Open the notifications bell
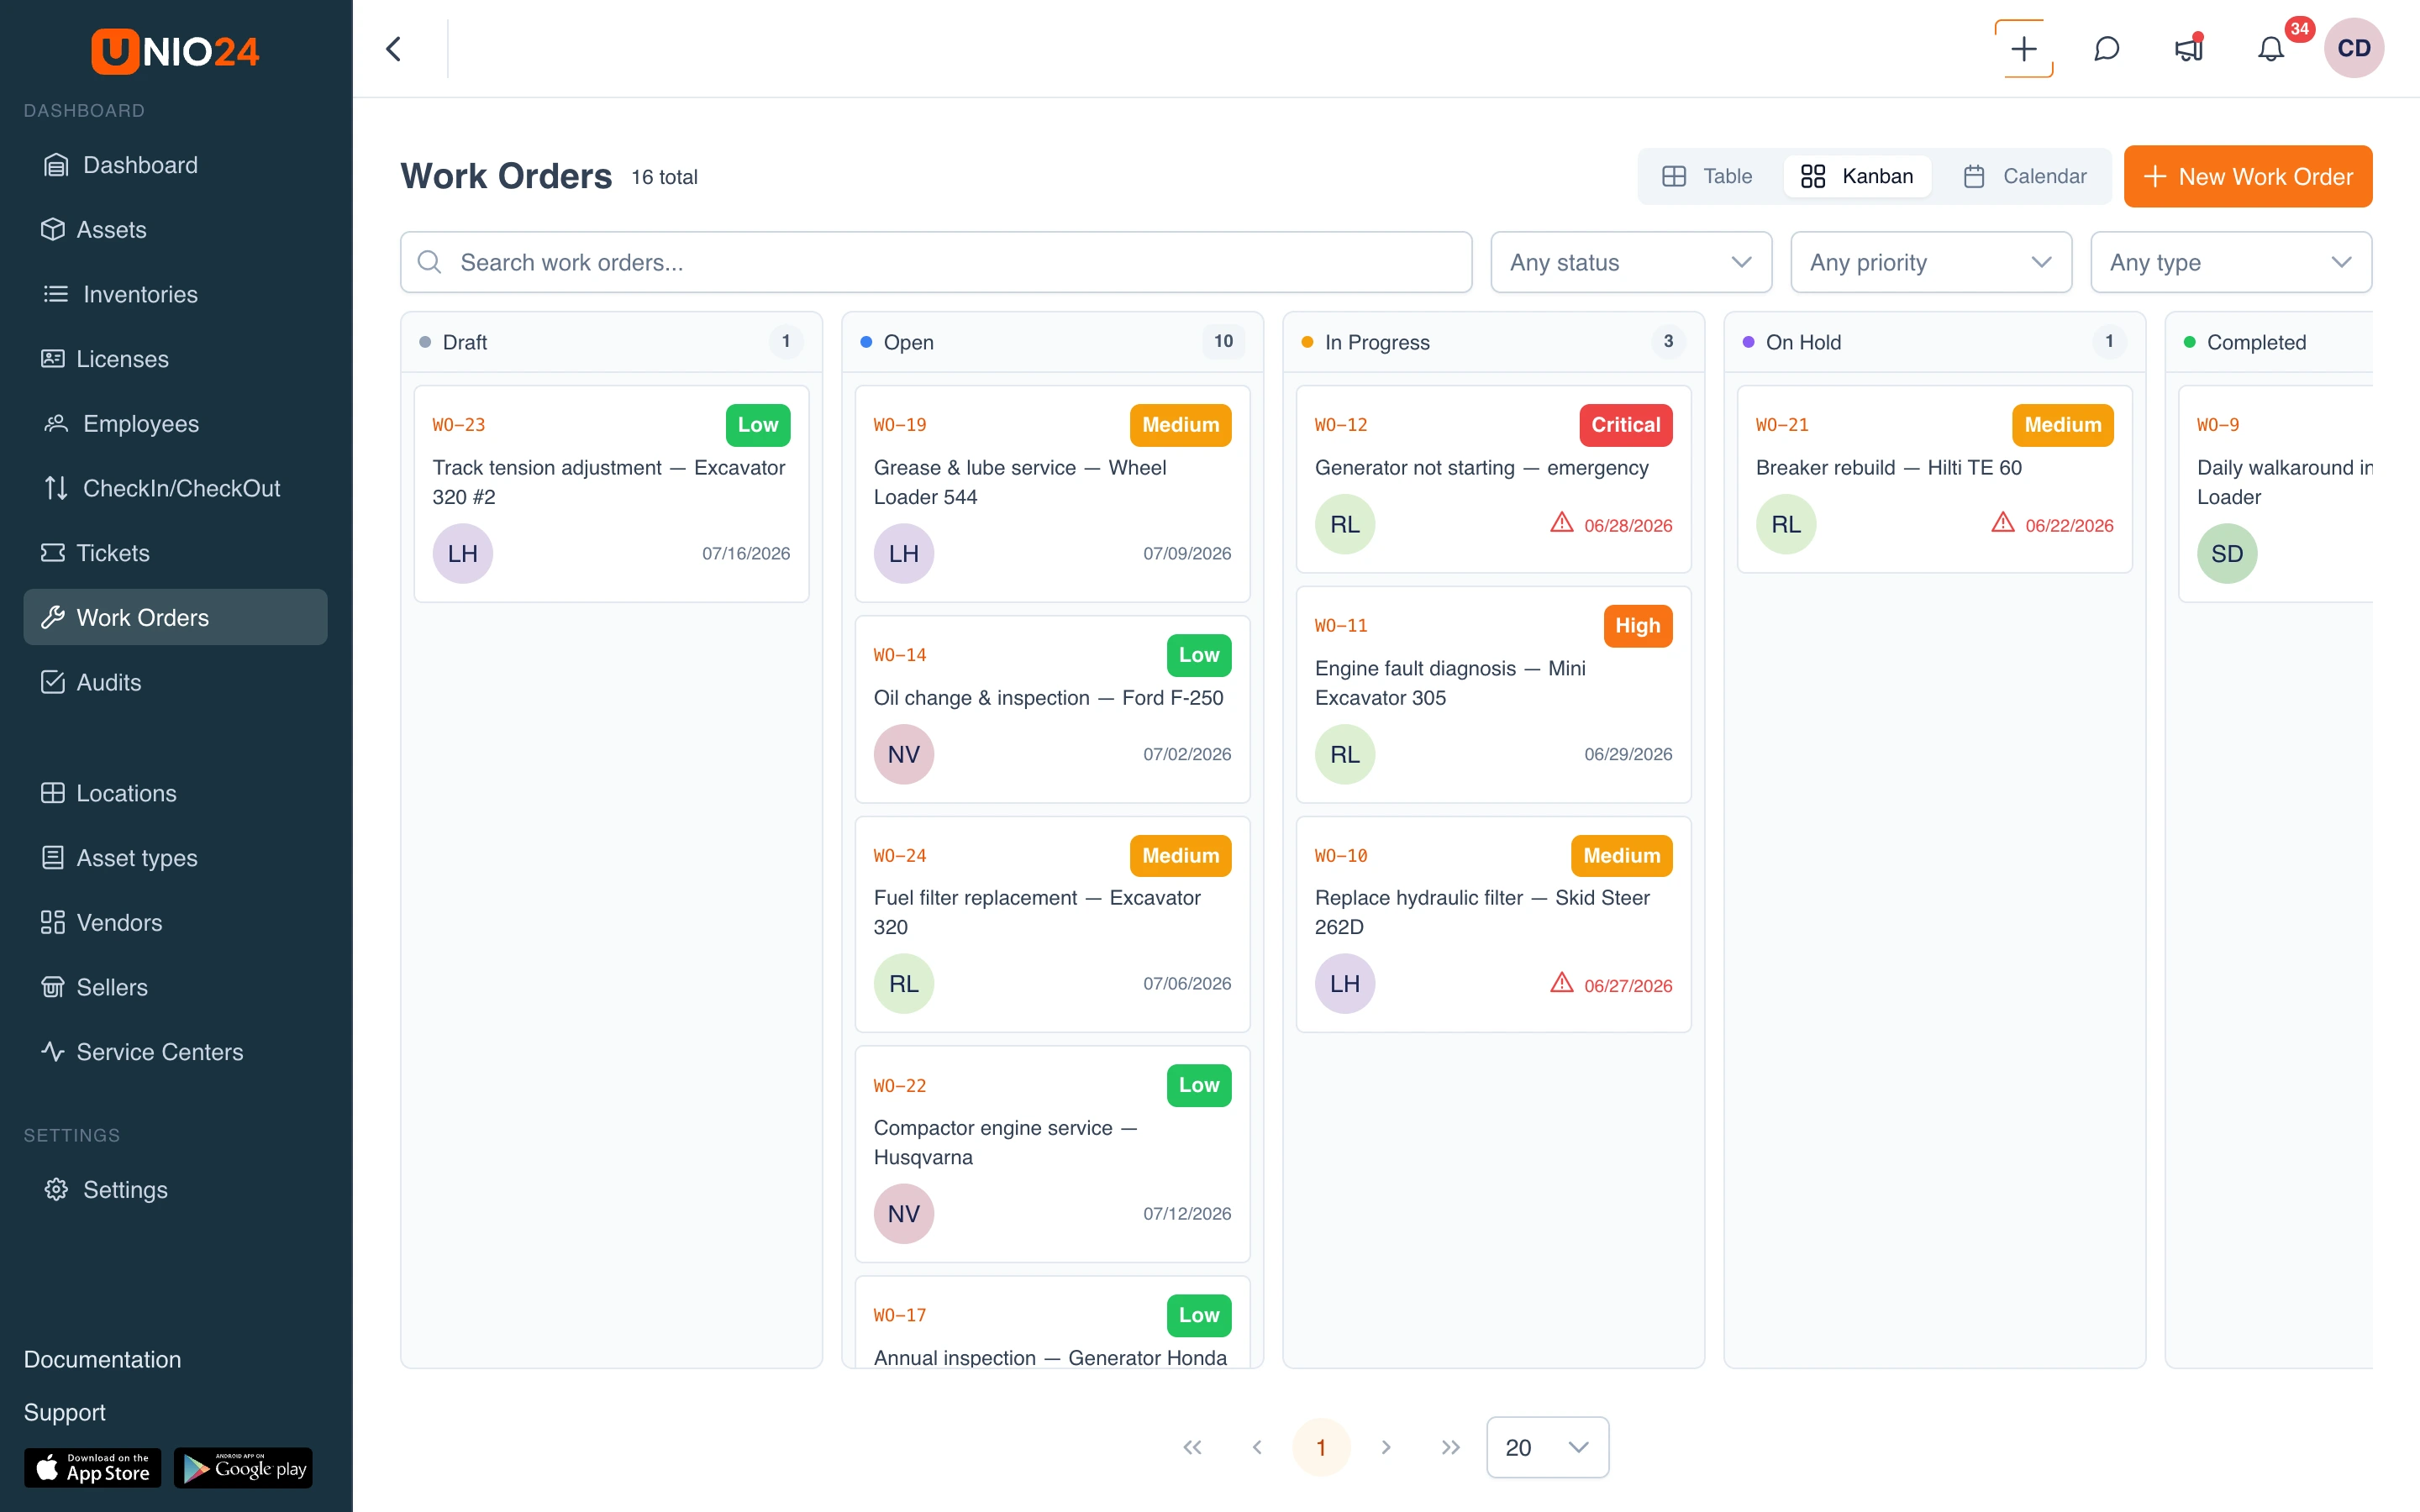The width and height of the screenshot is (2420, 1512). coord(2271,48)
